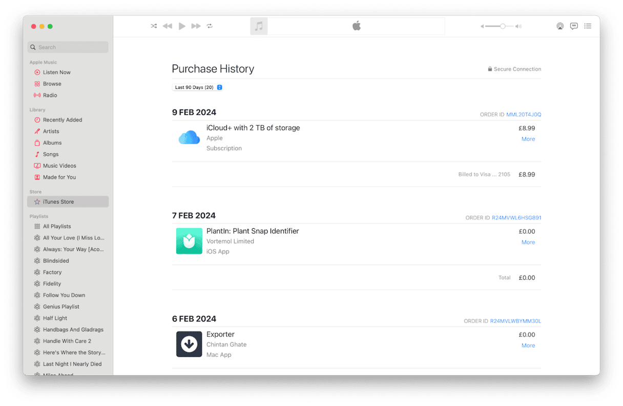Click Billed to Visa 2105 text

tap(484, 174)
